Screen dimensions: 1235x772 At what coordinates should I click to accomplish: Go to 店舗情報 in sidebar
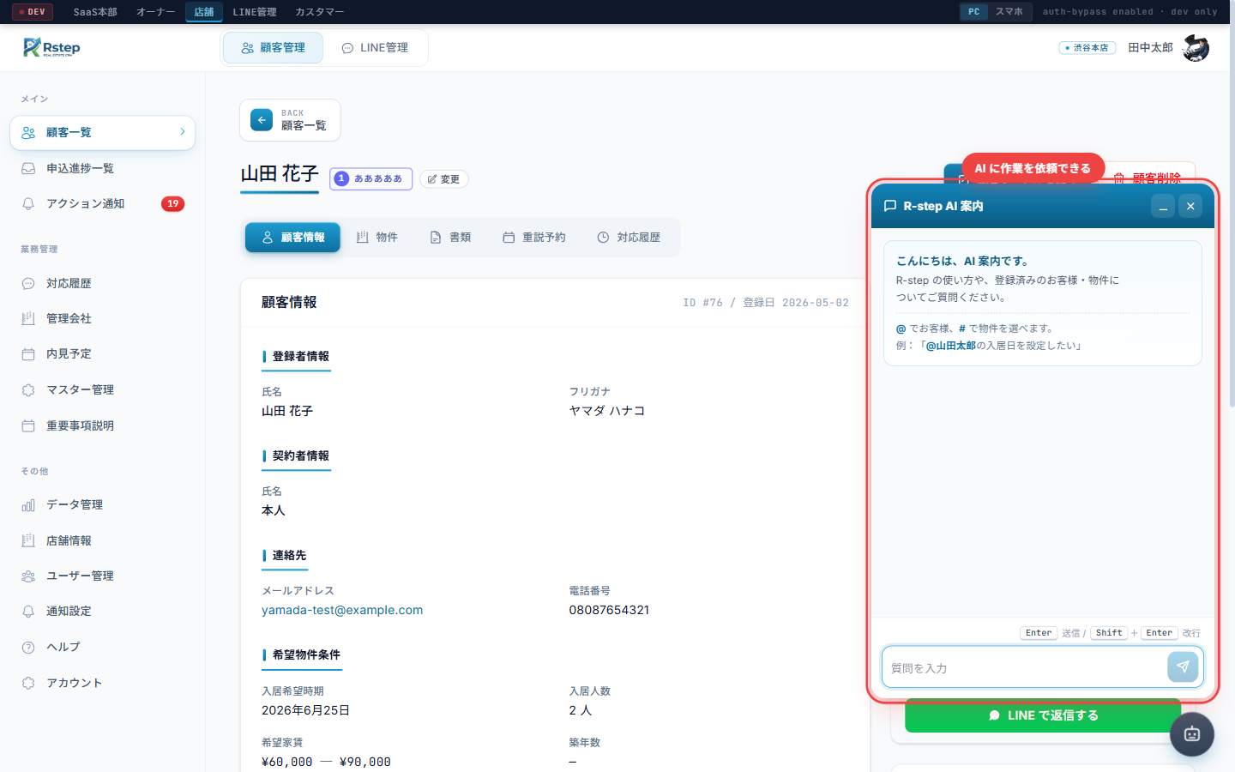[x=102, y=540]
